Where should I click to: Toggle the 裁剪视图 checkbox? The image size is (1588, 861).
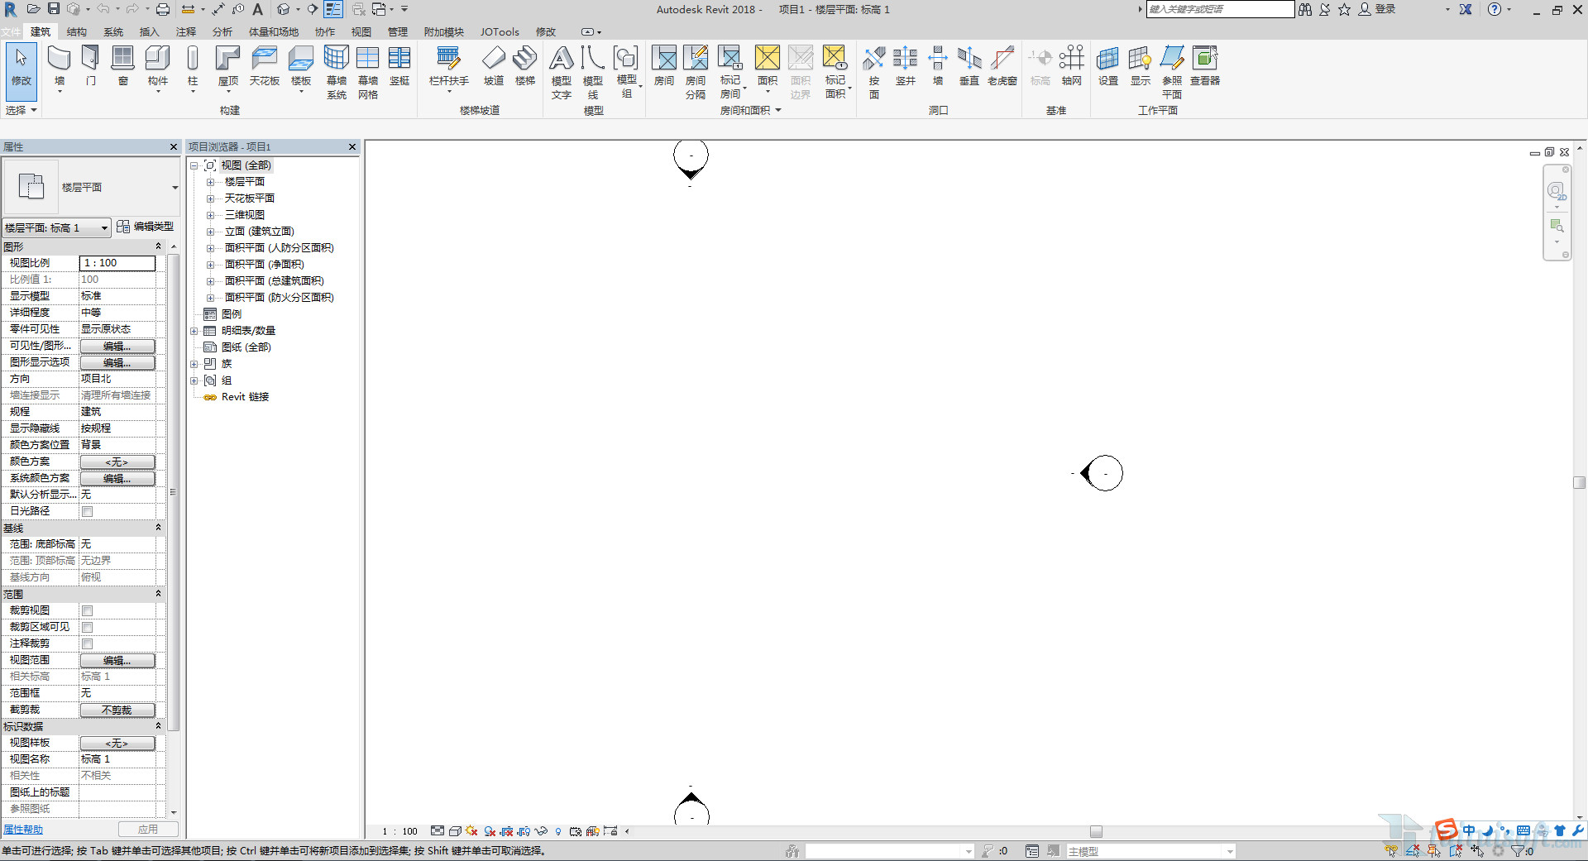click(x=87, y=610)
